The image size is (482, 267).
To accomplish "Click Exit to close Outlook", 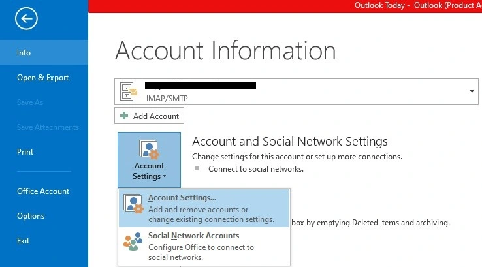I will [x=24, y=241].
